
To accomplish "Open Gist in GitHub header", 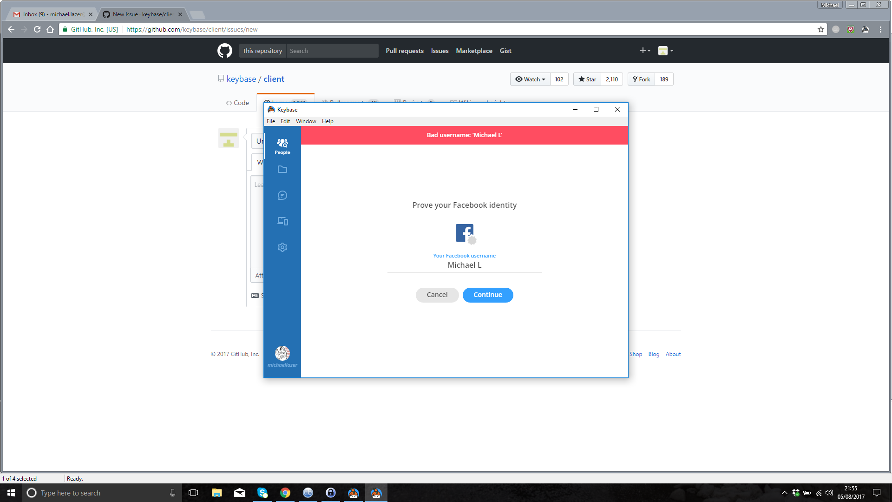I will click(505, 51).
